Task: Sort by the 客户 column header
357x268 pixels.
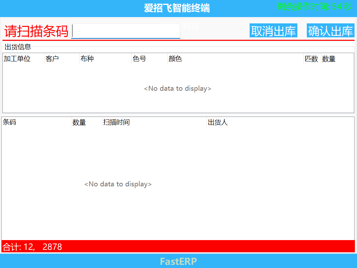Action: (53, 59)
